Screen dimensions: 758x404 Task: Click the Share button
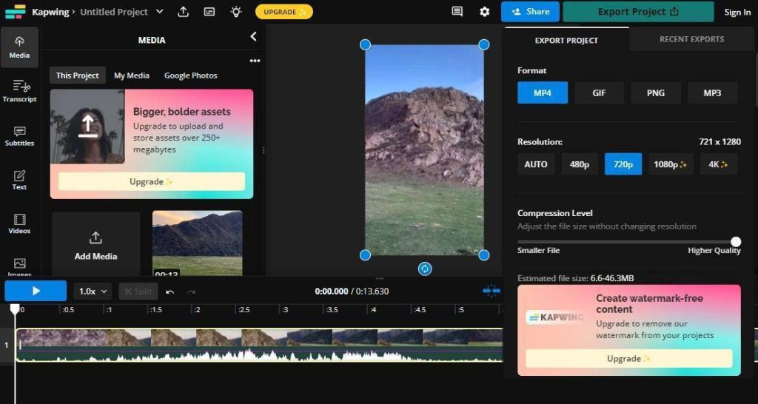click(530, 12)
